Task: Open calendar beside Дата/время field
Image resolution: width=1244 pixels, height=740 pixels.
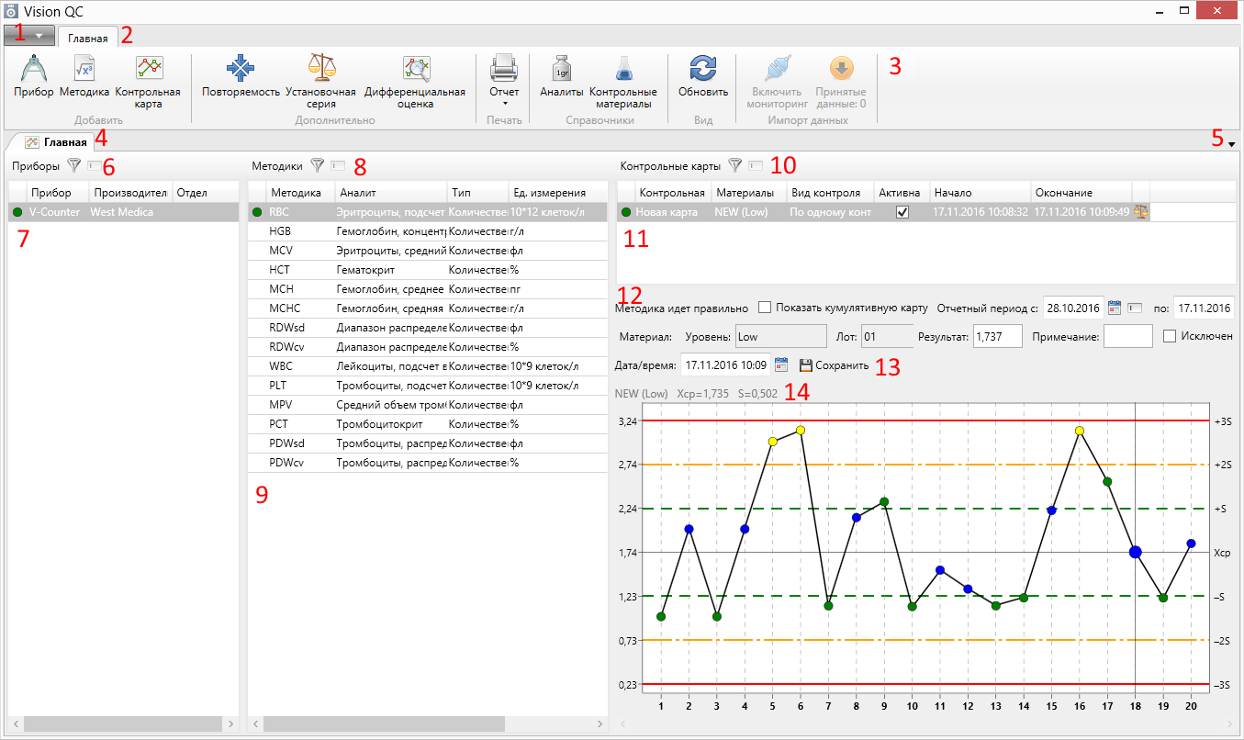Action: (781, 364)
